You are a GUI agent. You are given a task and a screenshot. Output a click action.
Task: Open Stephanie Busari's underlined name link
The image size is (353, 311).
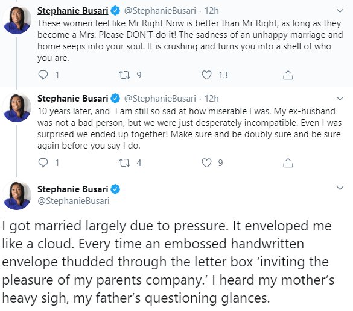point(73,11)
